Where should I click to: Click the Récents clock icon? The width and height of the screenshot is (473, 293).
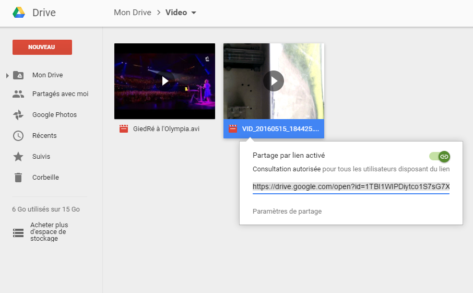[18, 136]
